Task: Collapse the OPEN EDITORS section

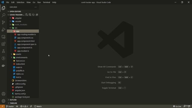Action: (23, 11)
